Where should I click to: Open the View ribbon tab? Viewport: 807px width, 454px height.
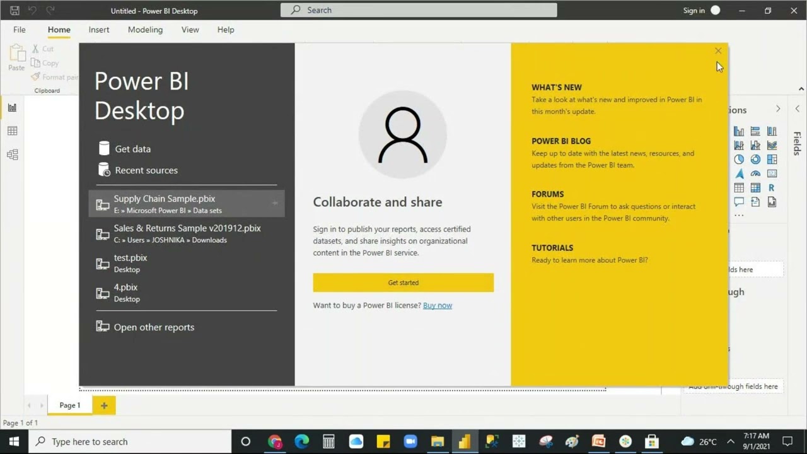tap(190, 30)
